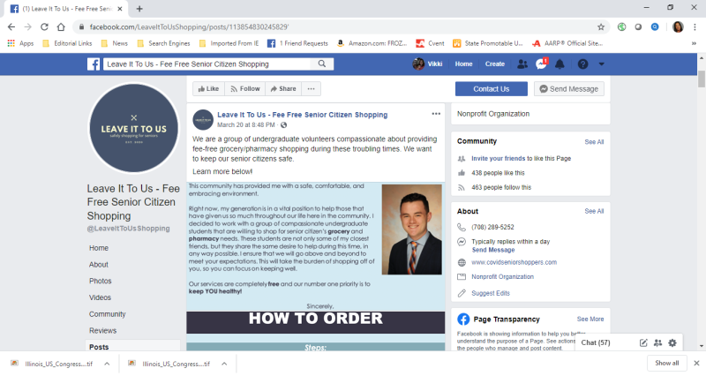Screen dimensions: 706x376
Task: Open the Editorial Links bookmark folder
Action: click(x=67, y=43)
